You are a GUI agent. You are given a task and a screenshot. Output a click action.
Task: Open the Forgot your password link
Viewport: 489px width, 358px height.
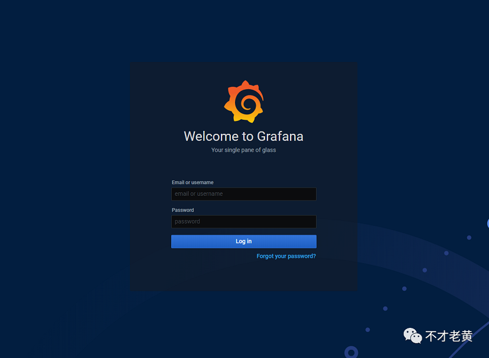point(286,256)
